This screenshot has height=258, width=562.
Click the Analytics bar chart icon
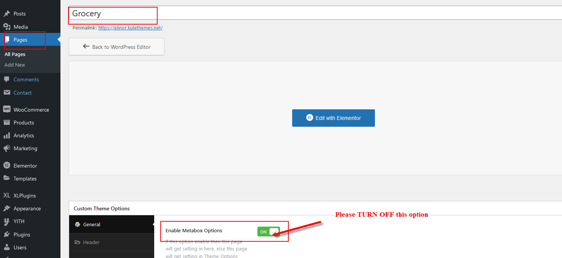tap(7, 135)
